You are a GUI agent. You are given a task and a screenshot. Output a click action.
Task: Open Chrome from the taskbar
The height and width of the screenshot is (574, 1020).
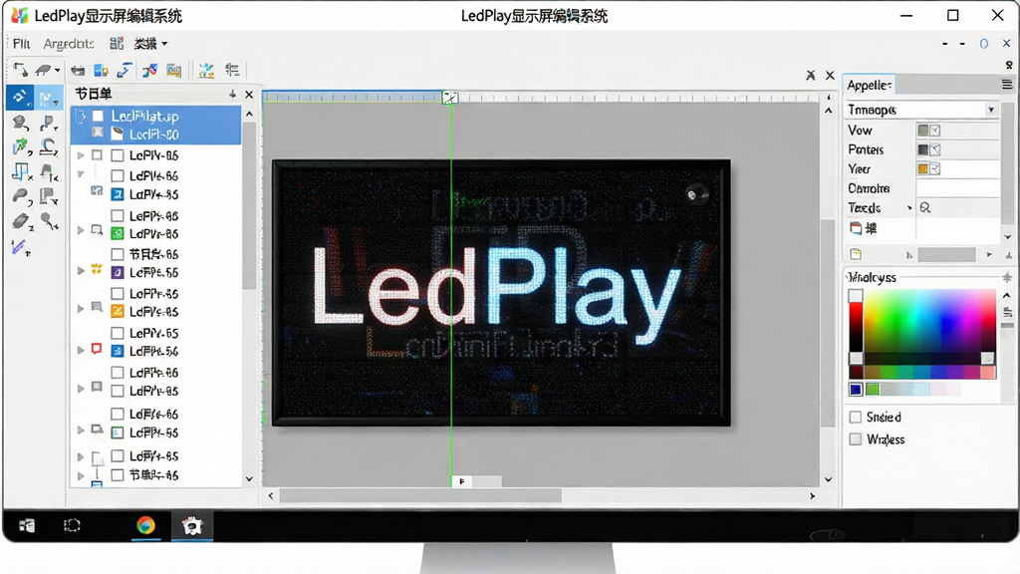pyautogui.click(x=145, y=525)
